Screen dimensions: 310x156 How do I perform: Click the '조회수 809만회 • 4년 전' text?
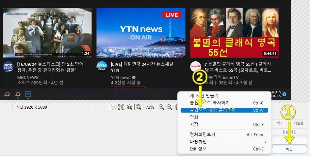(x=40, y=83)
